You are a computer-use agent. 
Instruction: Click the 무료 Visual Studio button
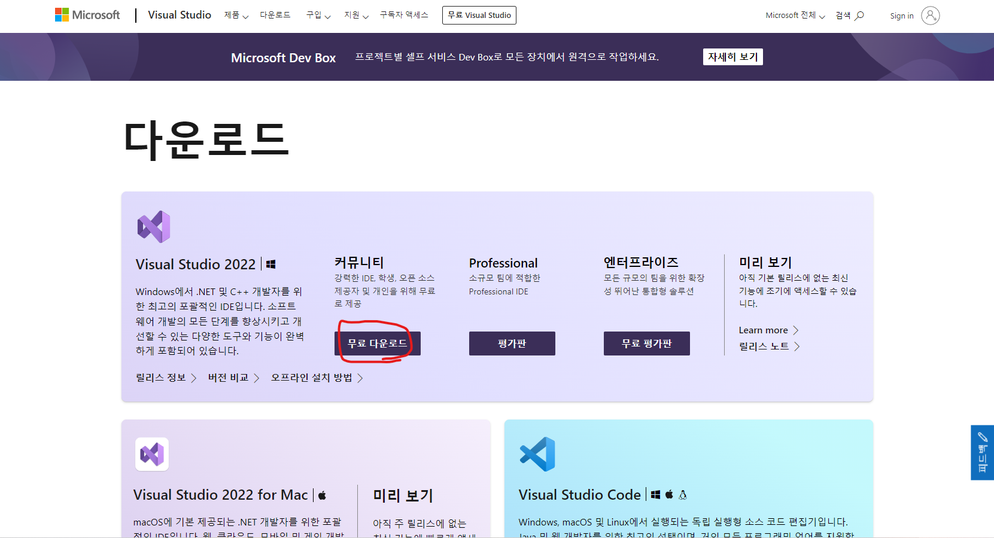click(x=479, y=15)
